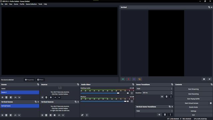The height and width of the screenshot is (120, 213).
Task: Remove vertical scene transition with trash icon
Action: point(165,115)
